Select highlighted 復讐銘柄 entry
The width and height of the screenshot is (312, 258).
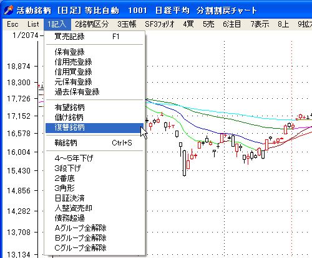(94, 127)
